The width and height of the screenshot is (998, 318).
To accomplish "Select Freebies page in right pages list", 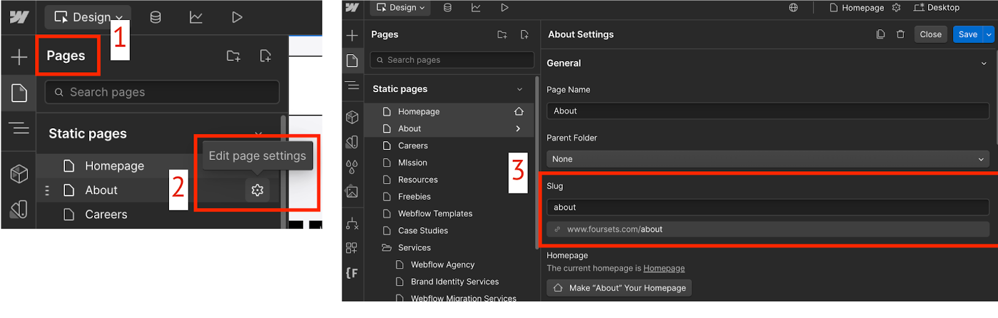I will [x=414, y=196].
